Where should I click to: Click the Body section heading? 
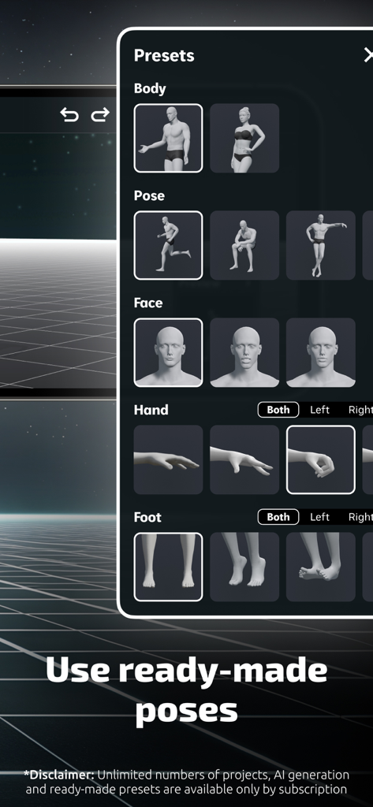(150, 88)
